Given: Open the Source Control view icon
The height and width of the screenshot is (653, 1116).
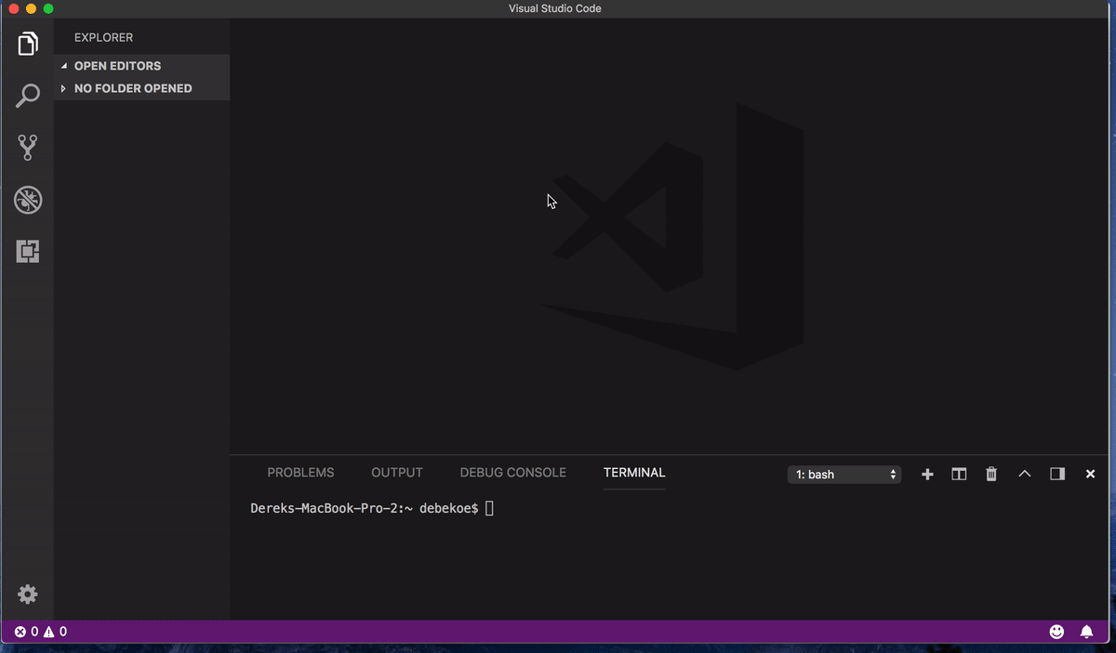Looking at the screenshot, I should coord(28,147).
